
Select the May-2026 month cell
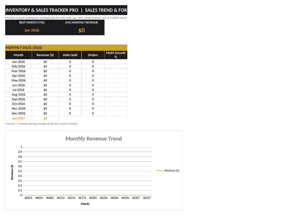click(x=19, y=80)
